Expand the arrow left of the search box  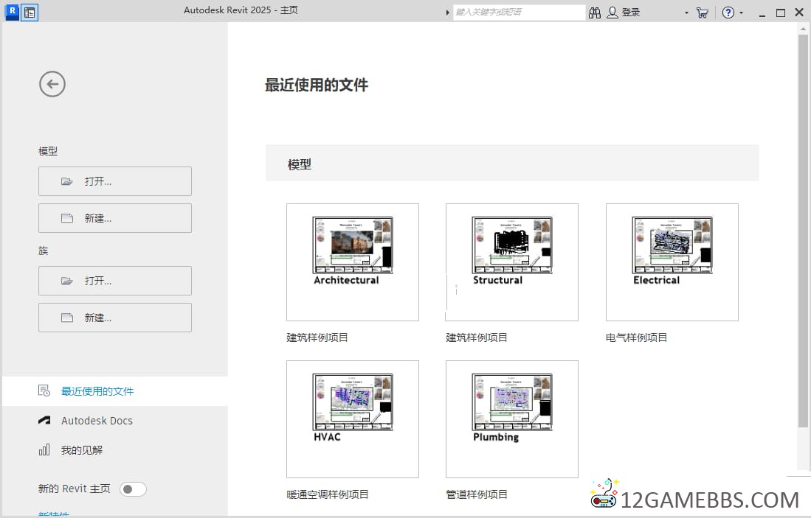(447, 13)
